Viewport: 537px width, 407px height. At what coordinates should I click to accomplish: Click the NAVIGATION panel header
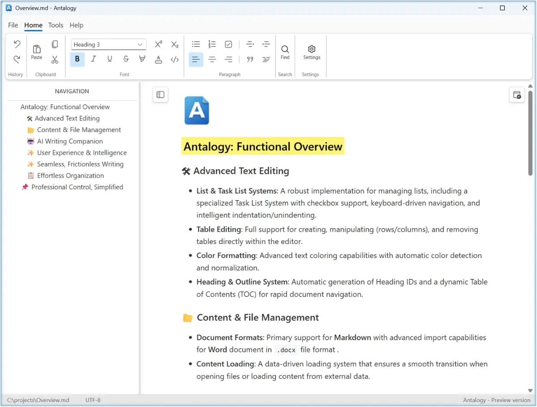coord(72,91)
